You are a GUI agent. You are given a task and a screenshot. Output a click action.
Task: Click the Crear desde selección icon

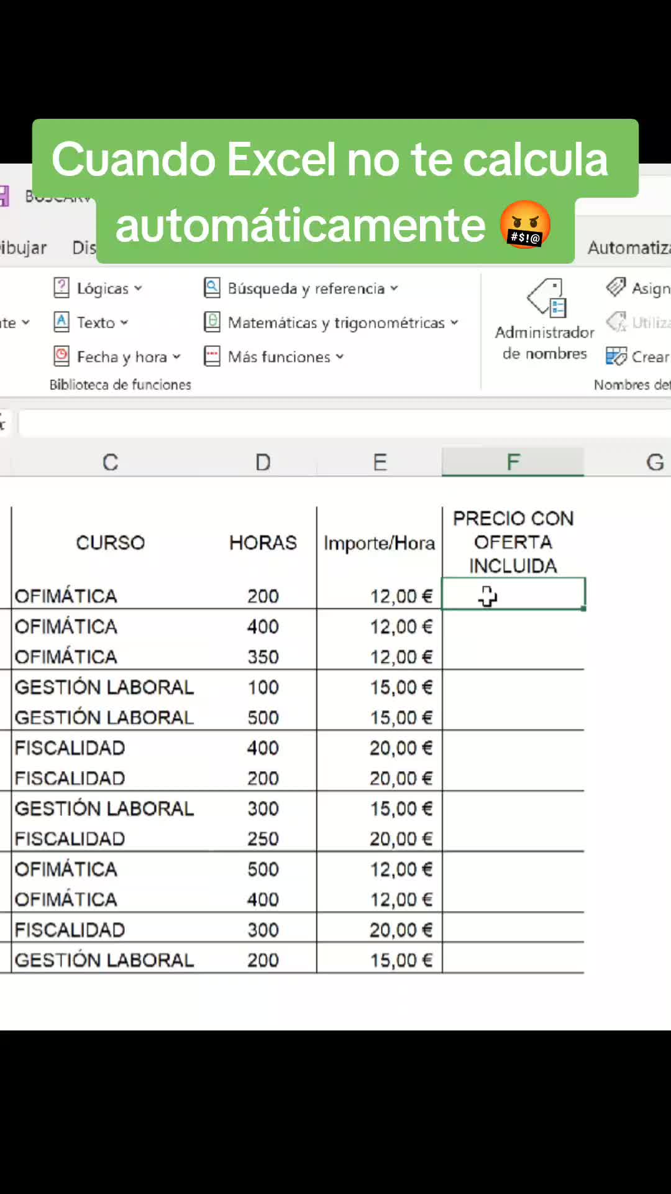(616, 356)
